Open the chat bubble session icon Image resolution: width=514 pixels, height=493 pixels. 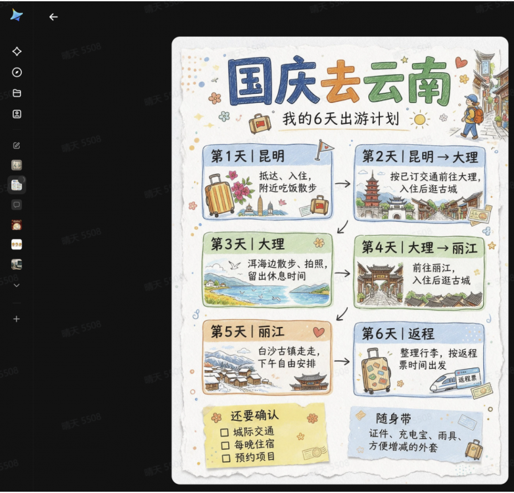16,205
